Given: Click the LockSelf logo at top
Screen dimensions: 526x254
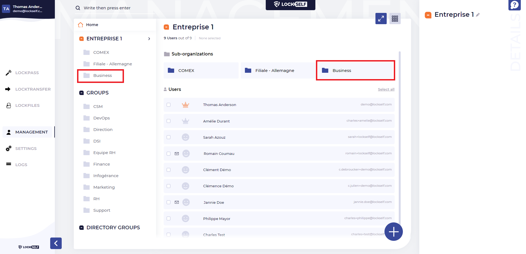Looking at the screenshot, I should pos(290,4).
